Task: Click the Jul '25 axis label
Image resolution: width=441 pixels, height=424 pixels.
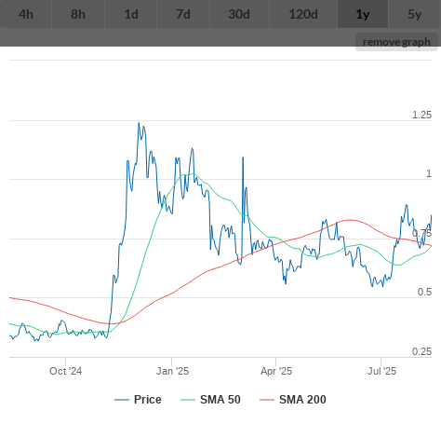Action: tap(381, 371)
